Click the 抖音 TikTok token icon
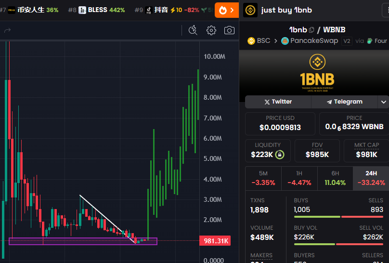389x263 pixels. coord(149,10)
